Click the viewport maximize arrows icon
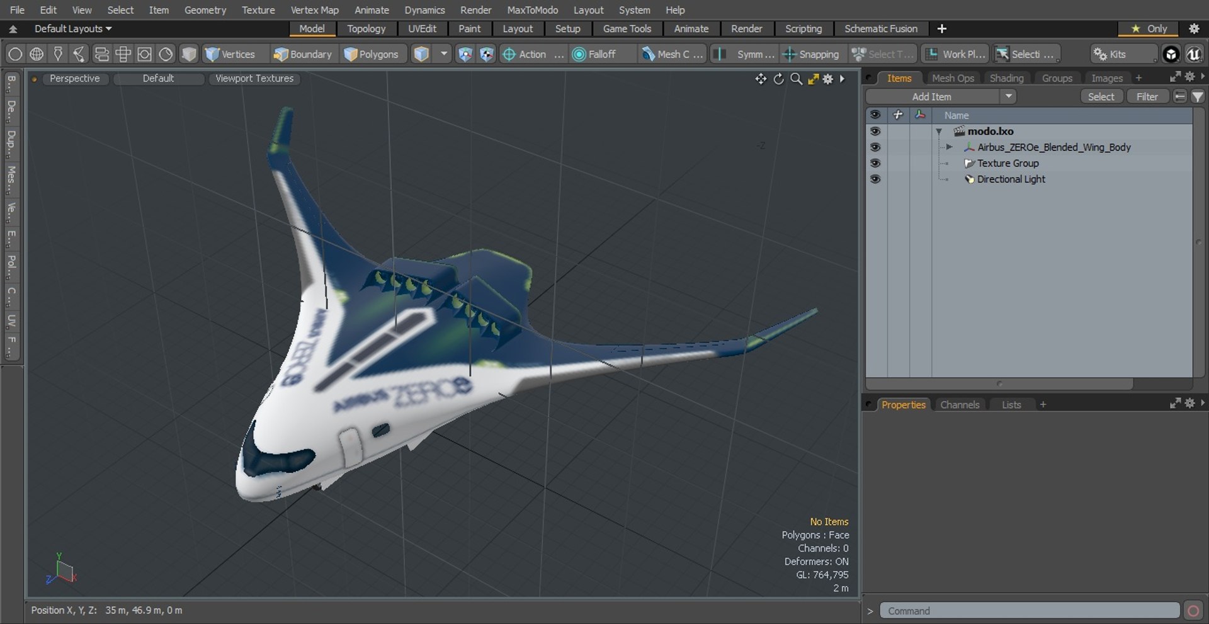 pyautogui.click(x=813, y=79)
